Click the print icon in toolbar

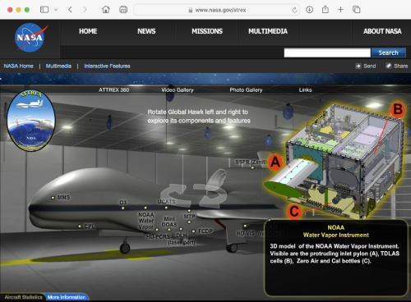(123, 10)
